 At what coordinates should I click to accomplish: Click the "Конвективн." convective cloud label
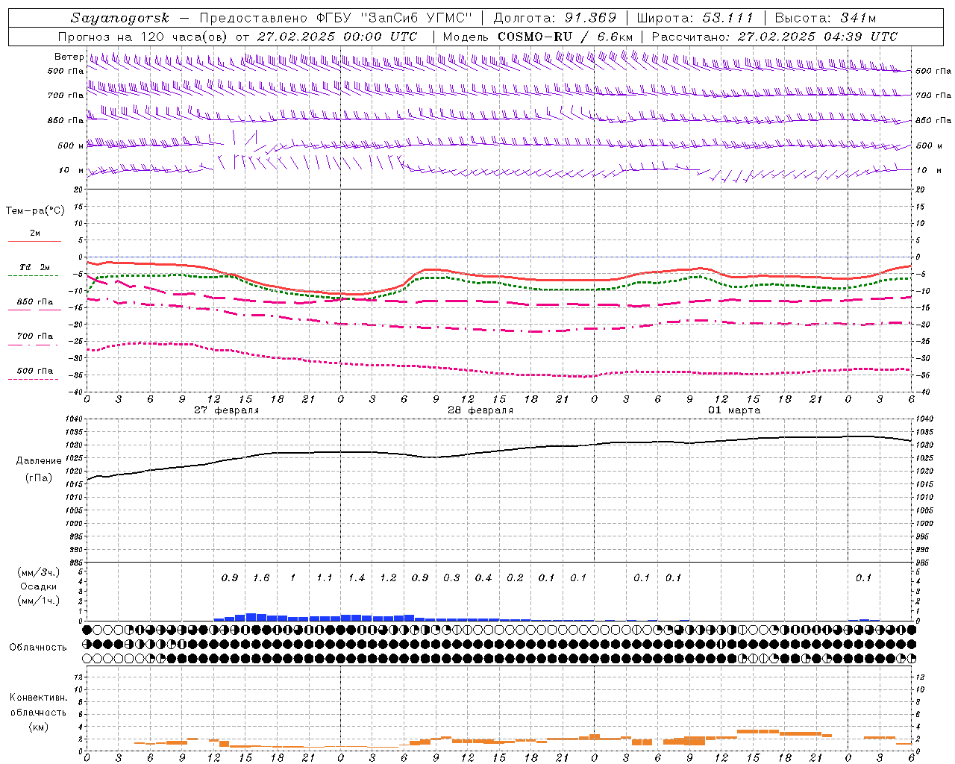pos(38,698)
